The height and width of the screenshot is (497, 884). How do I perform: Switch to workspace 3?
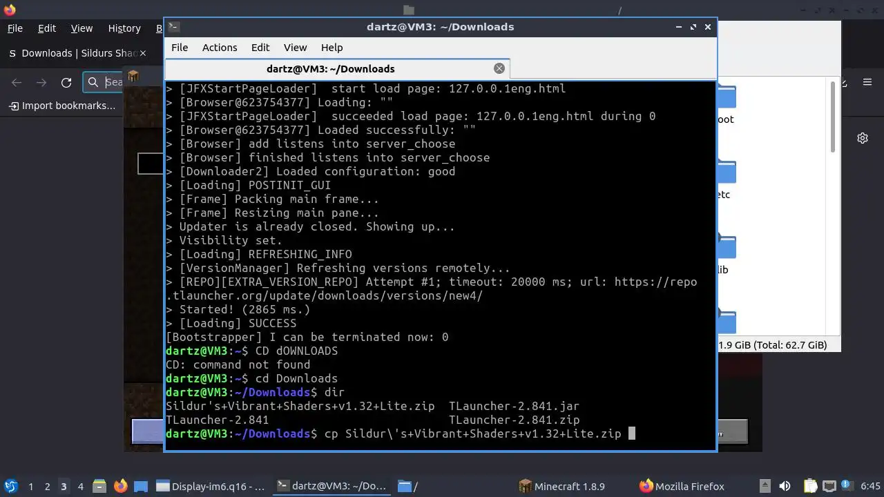click(64, 486)
